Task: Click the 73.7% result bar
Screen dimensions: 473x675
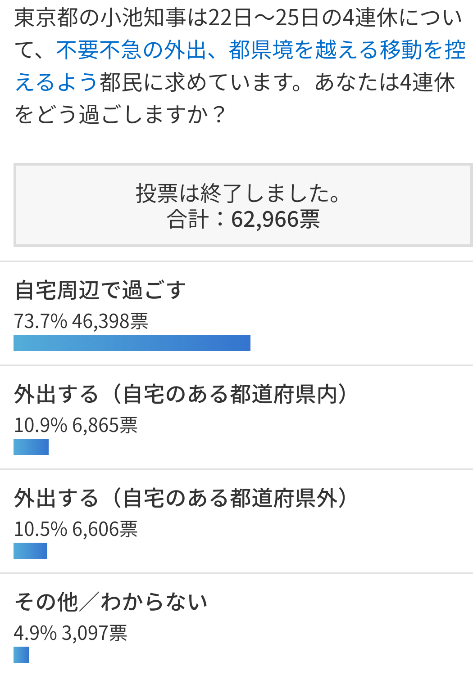Action: pos(132,343)
